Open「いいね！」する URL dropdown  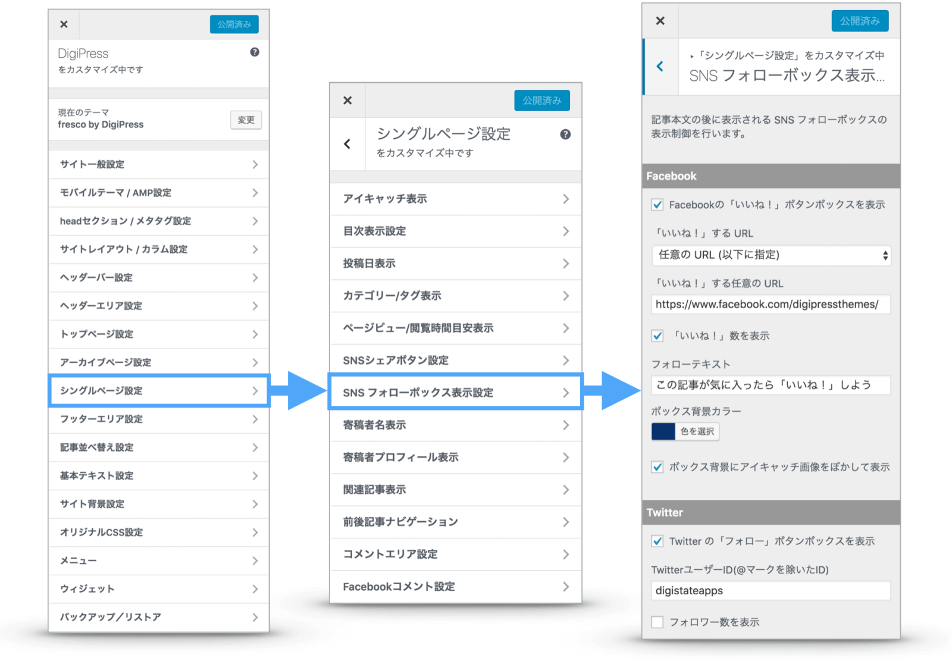[x=771, y=255]
